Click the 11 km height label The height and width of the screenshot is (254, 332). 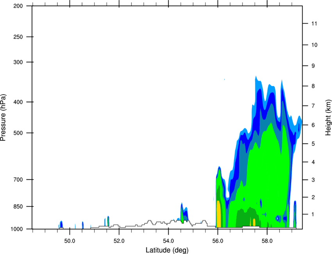(x=314, y=23)
